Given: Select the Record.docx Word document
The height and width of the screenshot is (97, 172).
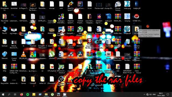Looking at the screenshot, I should click(99, 30).
